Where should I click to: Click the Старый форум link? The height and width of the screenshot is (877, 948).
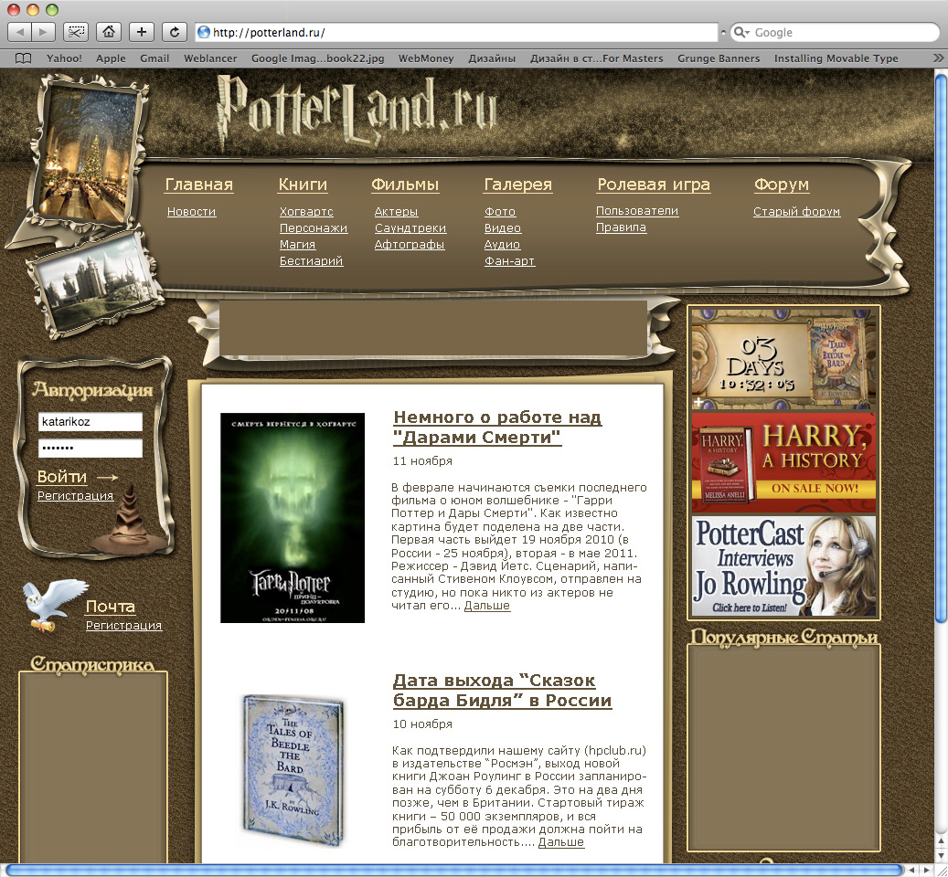pos(796,211)
